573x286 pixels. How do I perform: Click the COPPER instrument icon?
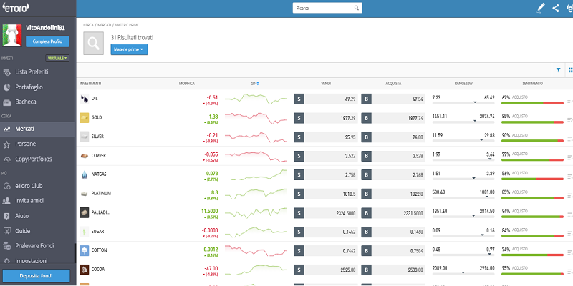click(85, 156)
